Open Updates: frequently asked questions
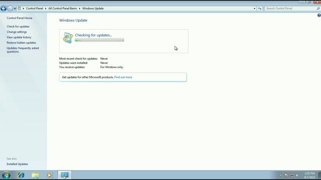This screenshot has height=180, width=321. pyautogui.click(x=23, y=50)
